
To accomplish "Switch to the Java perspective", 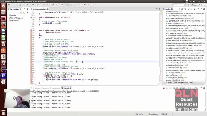I will tap(195, 5).
